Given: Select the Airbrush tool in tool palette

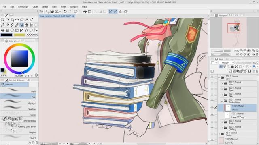Looking at the screenshot, I should pos(22,25).
